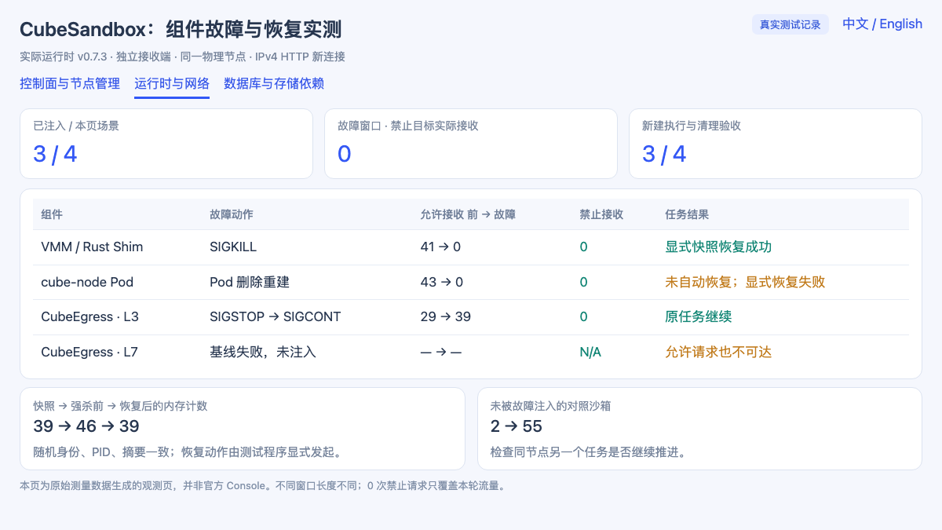The height and width of the screenshot is (530, 942).
Task: Click the 3 / 4 value under 已注入 / 本页场景
Action: pos(55,154)
